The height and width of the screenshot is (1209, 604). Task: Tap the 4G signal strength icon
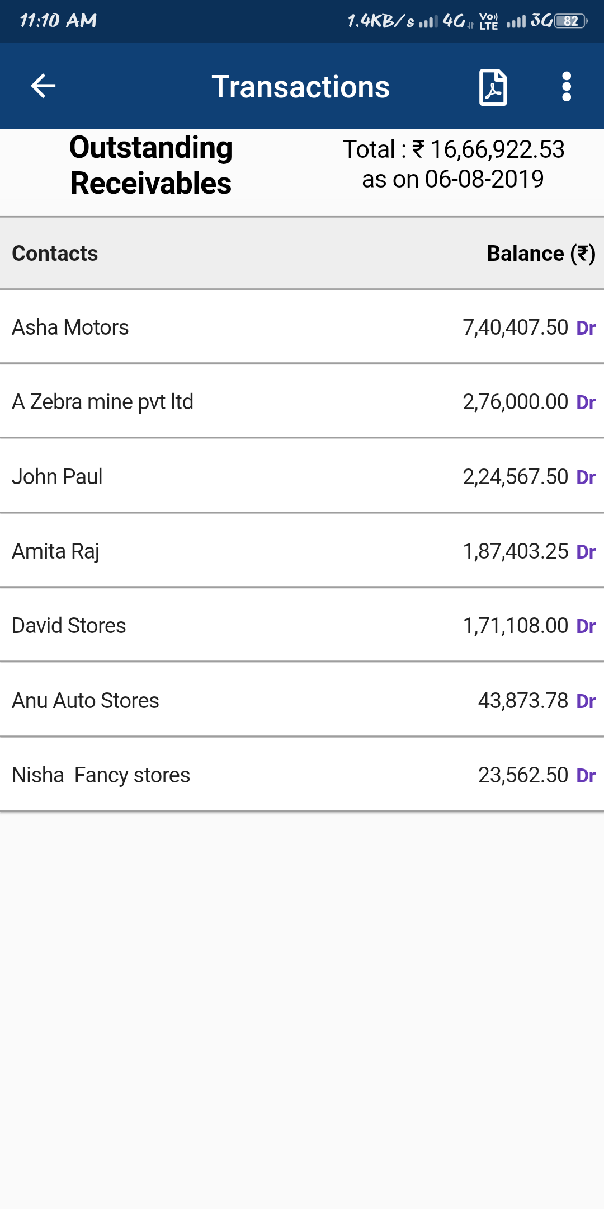tap(428, 22)
